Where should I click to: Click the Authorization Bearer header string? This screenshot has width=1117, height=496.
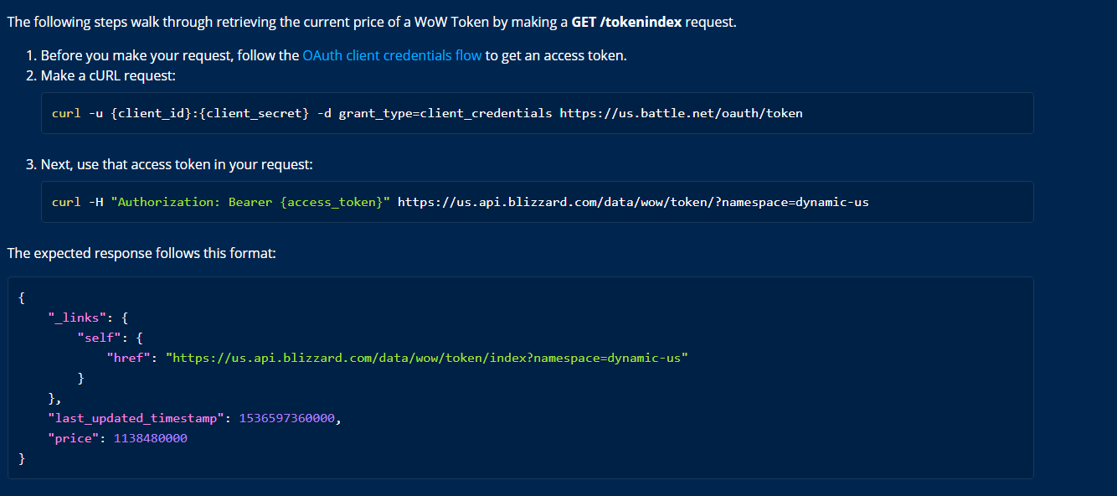250,202
